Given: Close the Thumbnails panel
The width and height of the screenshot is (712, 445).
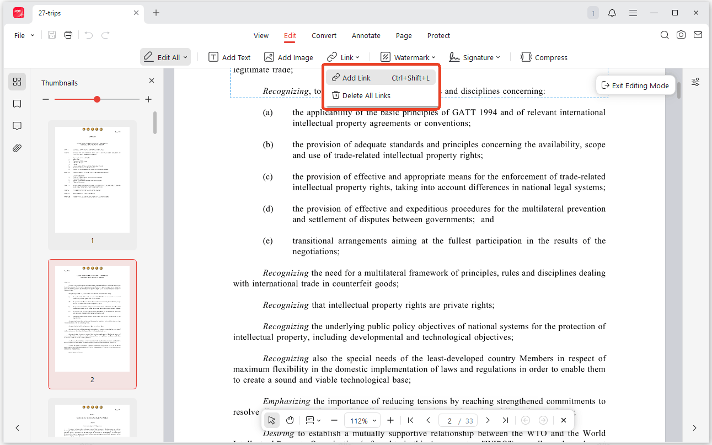Looking at the screenshot, I should pos(152,81).
